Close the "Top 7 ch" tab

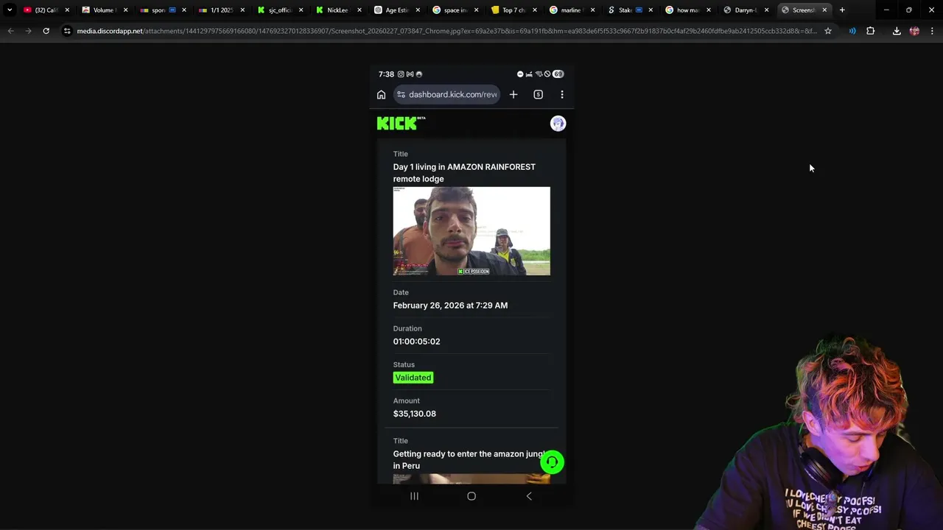click(535, 10)
